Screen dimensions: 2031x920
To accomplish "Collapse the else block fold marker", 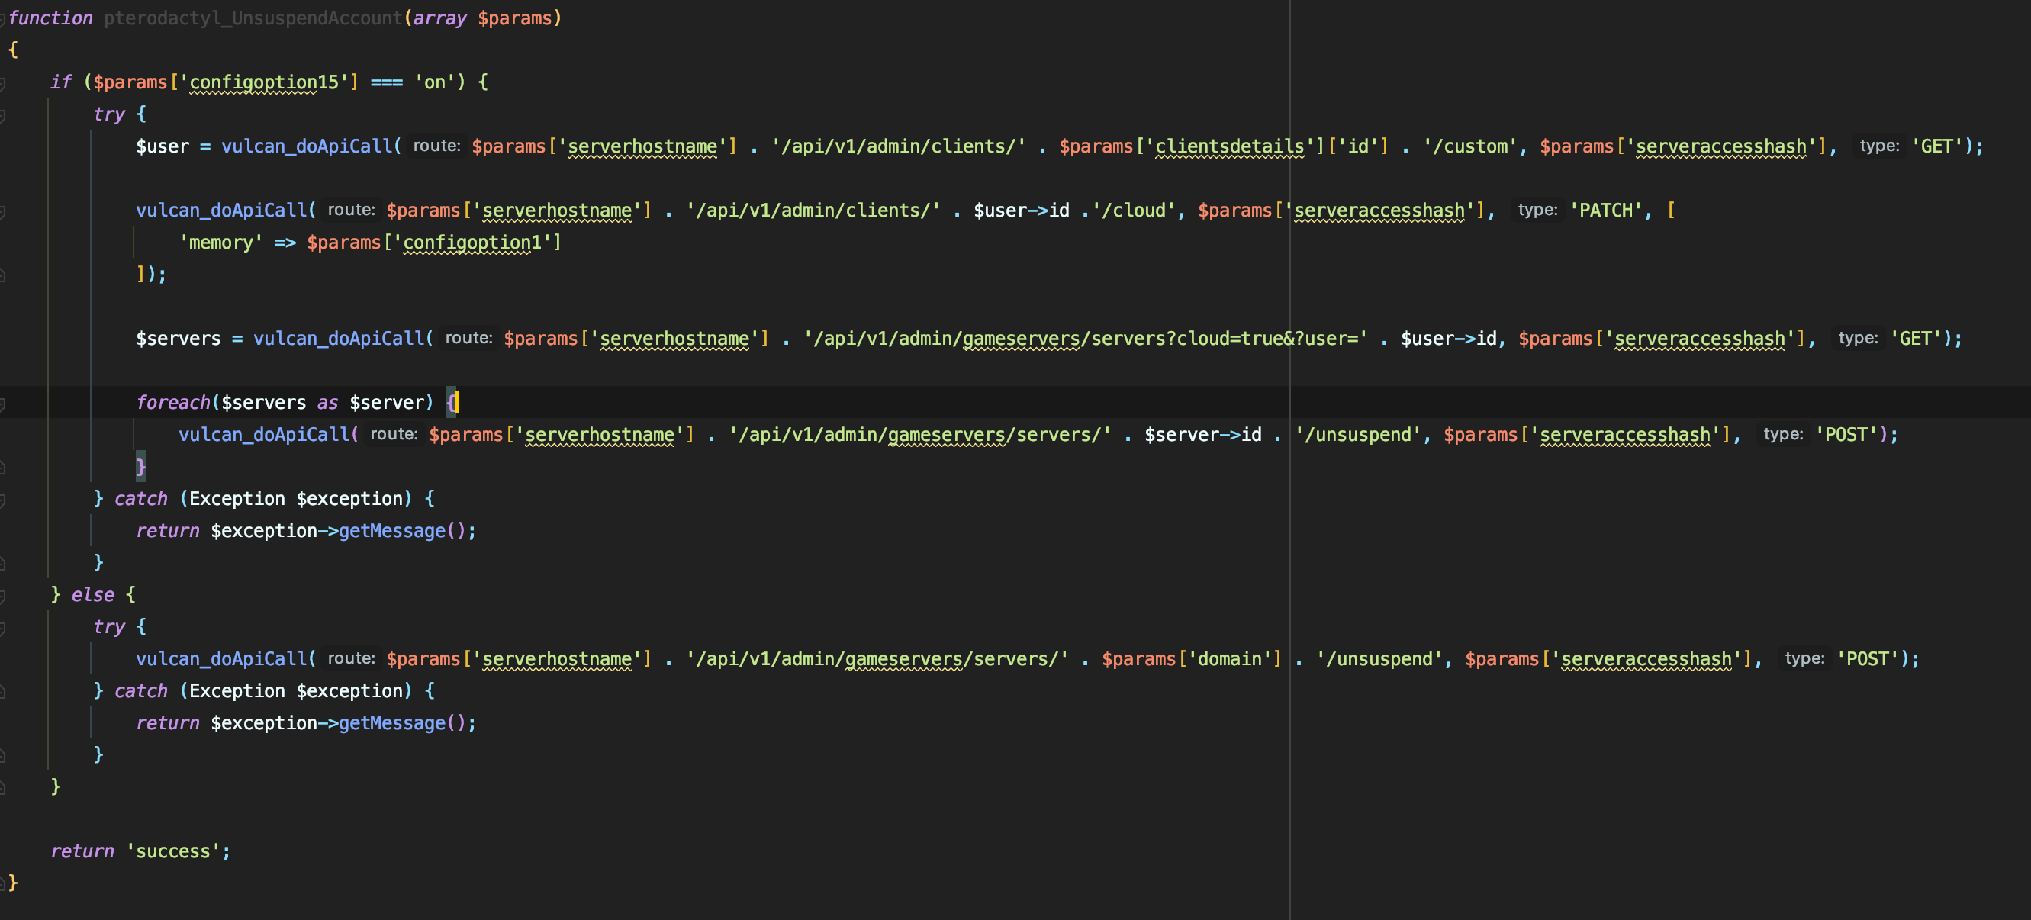I will [x=2, y=595].
